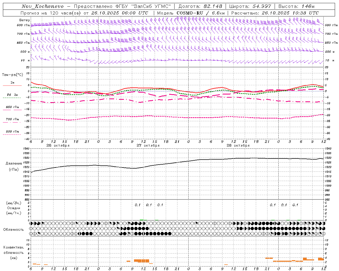Click the (мм/1ч.) precipitation label
The image size is (339, 271).
pyautogui.click(x=14, y=213)
